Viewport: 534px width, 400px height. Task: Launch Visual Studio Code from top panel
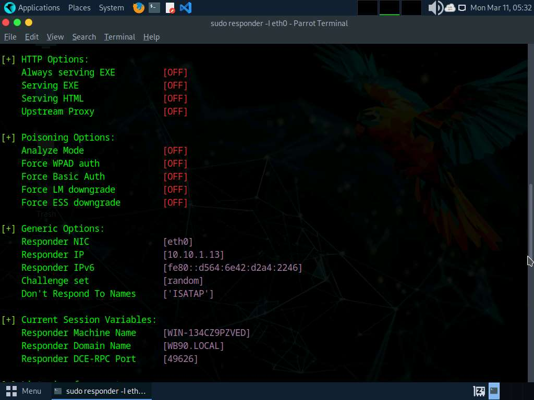coord(185,8)
